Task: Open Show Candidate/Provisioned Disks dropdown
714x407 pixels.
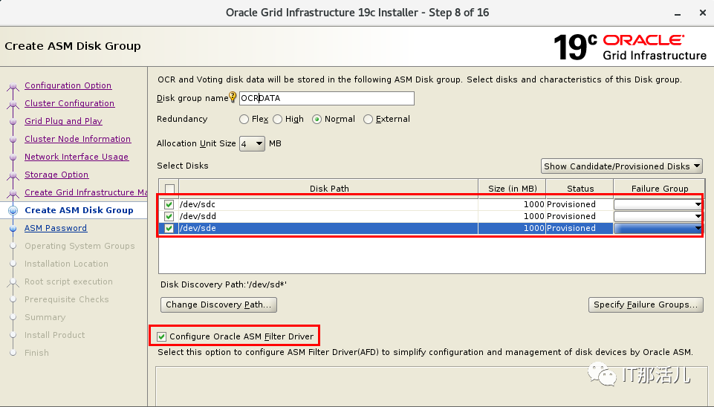Action: pos(622,166)
